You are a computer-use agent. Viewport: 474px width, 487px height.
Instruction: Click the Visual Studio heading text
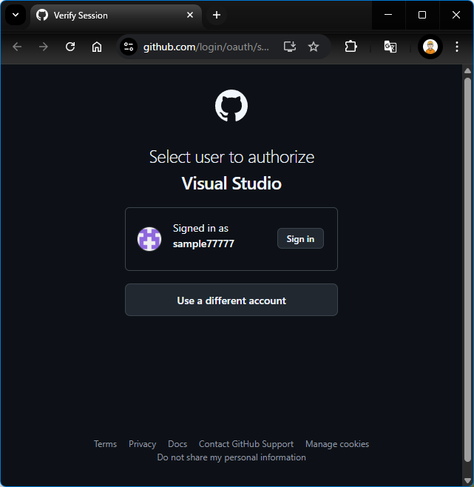coord(231,184)
